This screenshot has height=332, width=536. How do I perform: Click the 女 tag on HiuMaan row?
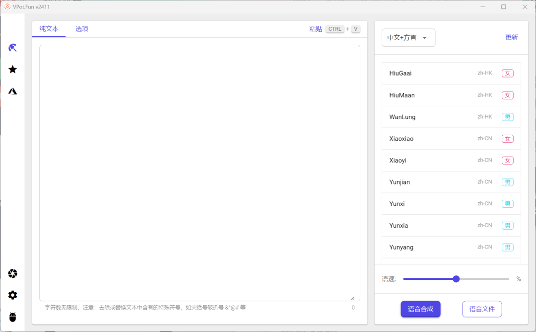(508, 95)
